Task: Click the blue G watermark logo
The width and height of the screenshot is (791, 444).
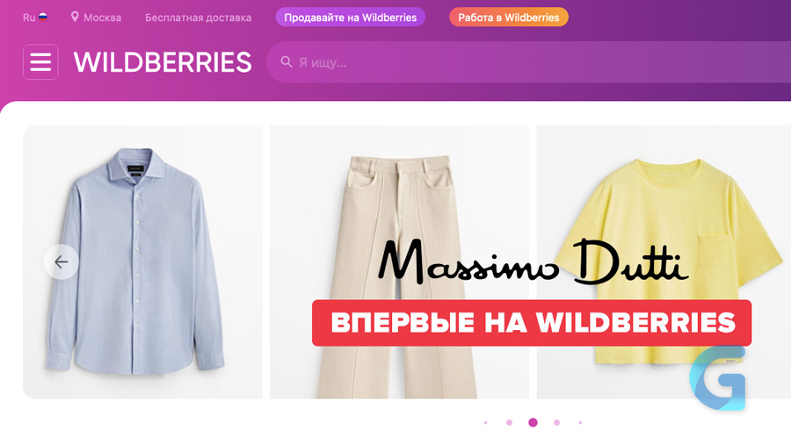Action: [x=717, y=377]
